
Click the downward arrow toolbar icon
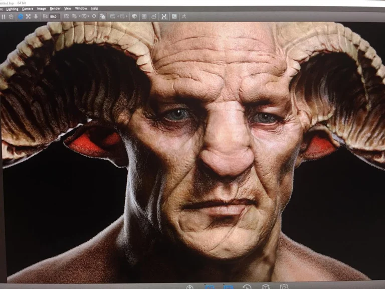coord(36,17)
